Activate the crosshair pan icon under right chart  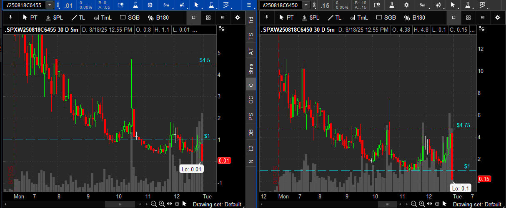coord(437,204)
